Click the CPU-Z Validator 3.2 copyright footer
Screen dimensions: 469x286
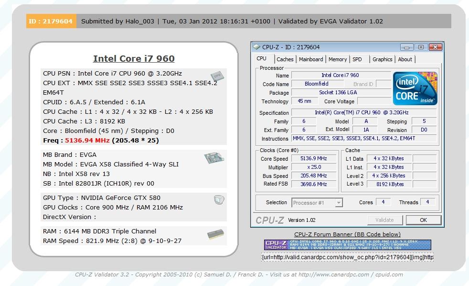[239, 275]
